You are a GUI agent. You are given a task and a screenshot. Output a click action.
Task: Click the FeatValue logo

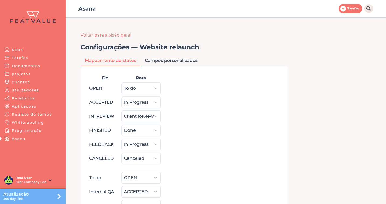click(x=33, y=17)
